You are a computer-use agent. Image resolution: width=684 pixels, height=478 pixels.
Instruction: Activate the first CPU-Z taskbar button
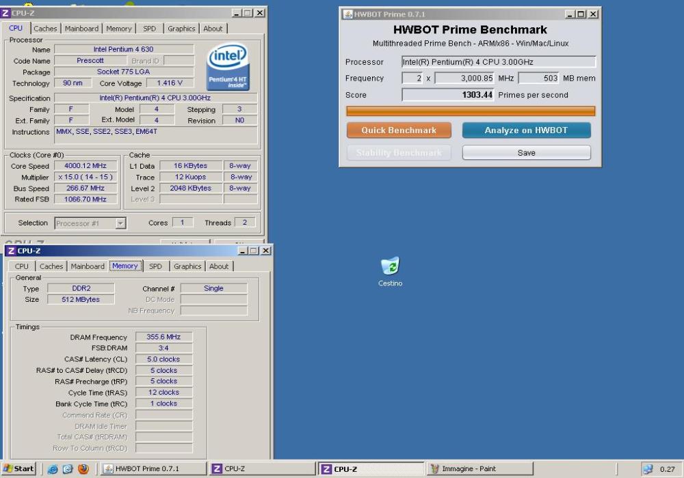click(263, 469)
